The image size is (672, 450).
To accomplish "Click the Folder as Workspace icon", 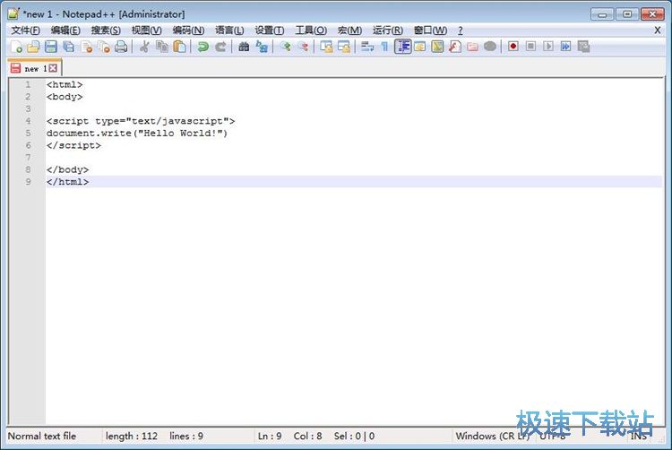I will [x=473, y=47].
